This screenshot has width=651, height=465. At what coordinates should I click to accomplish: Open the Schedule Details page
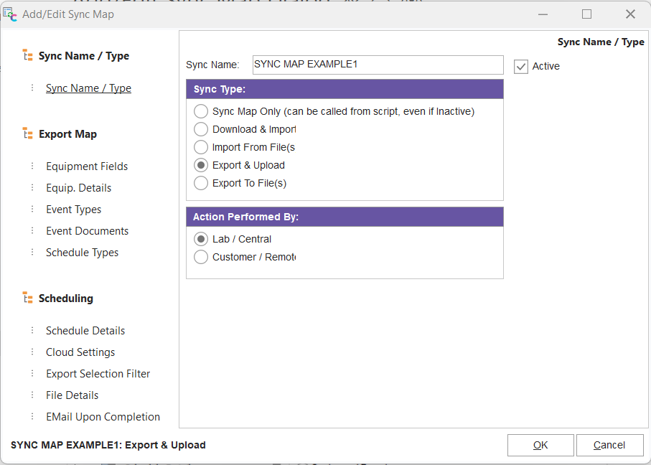click(85, 331)
